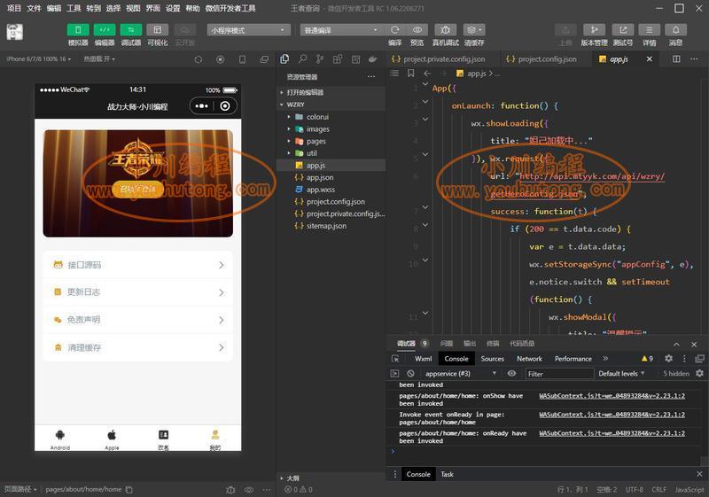The width and height of the screenshot is (709, 497).
Task: Click the preview eye icon
Action: click(x=417, y=30)
